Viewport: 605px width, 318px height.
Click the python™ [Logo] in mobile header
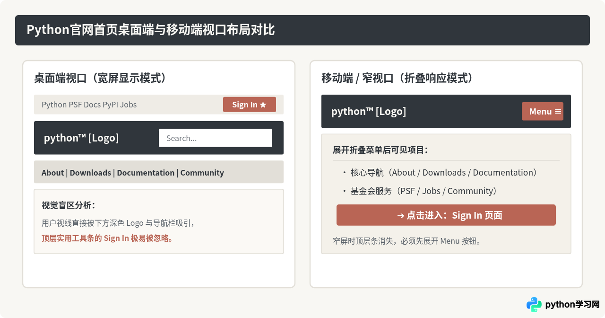(x=369, y=111)
